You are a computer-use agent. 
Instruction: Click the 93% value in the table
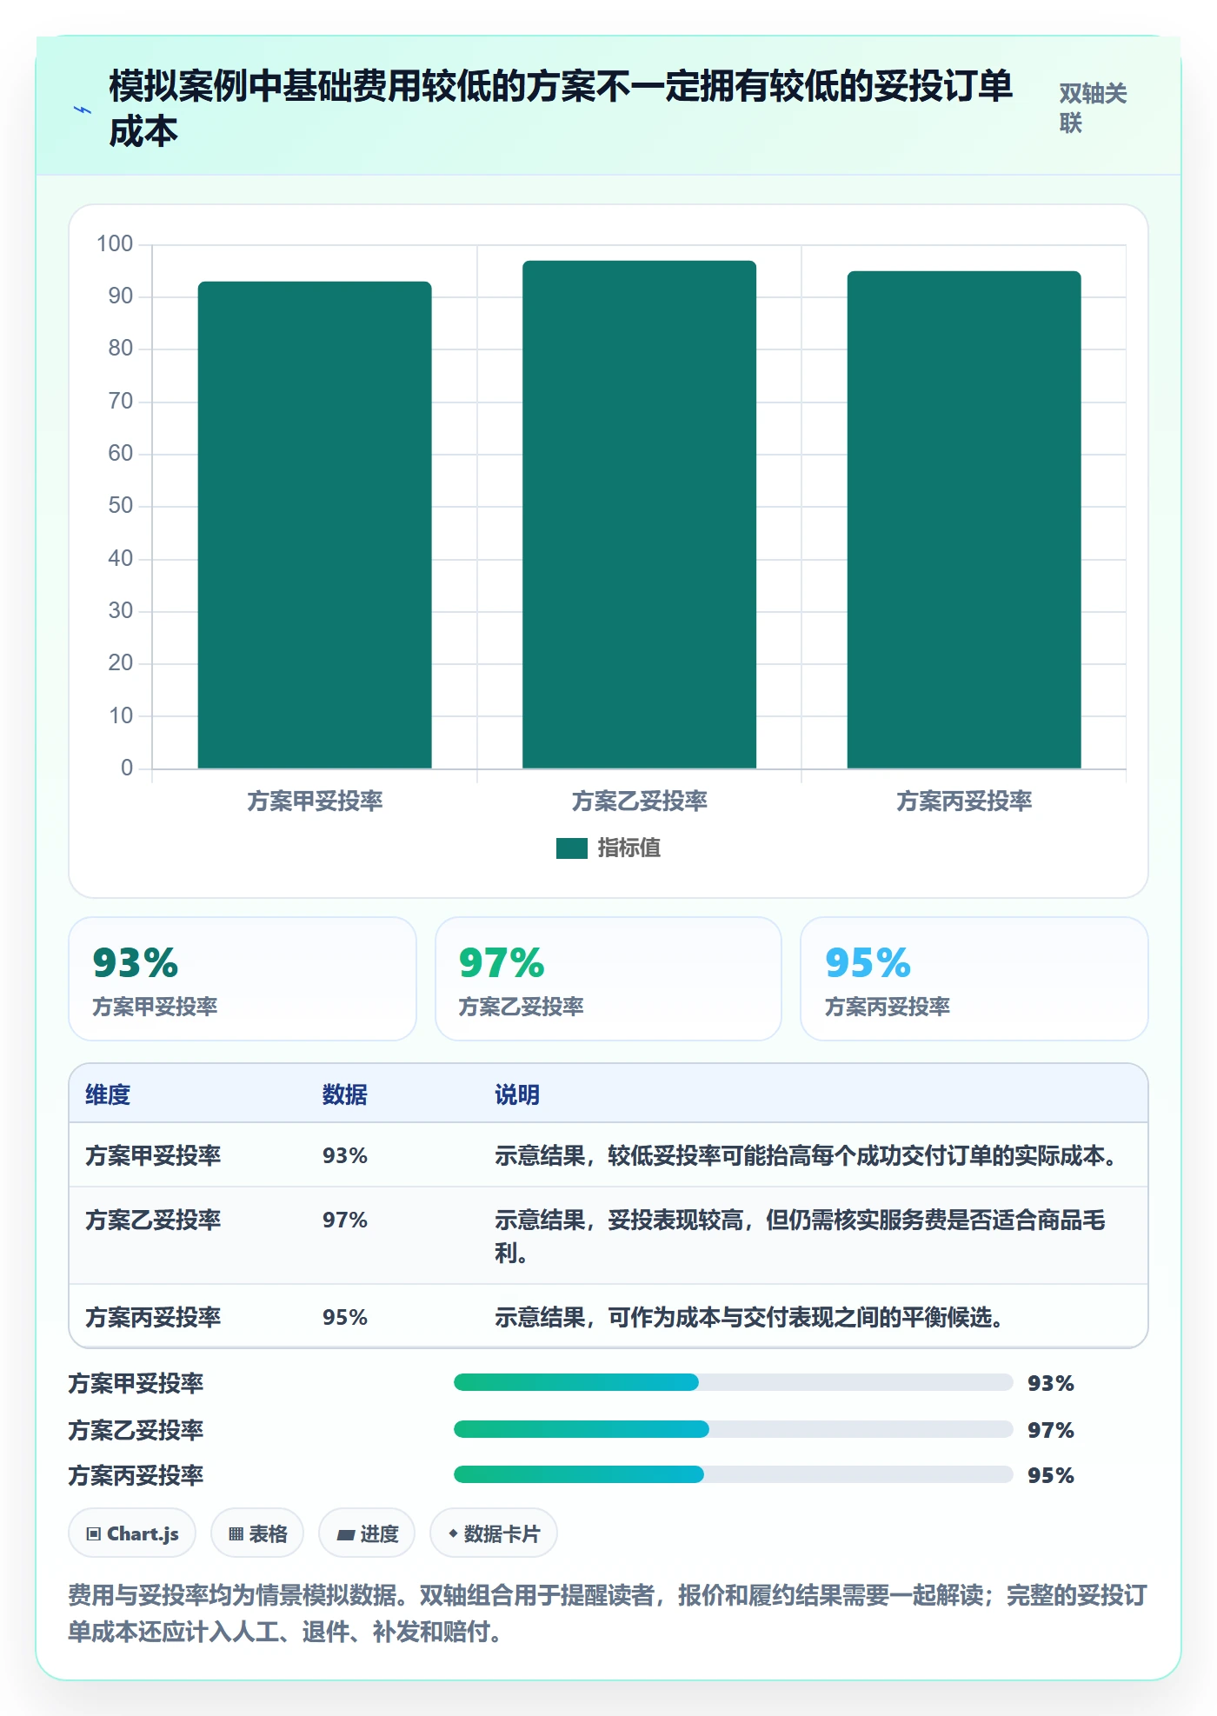[345, 1155]
